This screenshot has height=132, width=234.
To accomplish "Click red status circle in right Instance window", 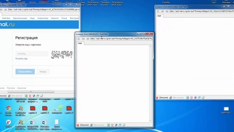I will (x=157, y=98).
